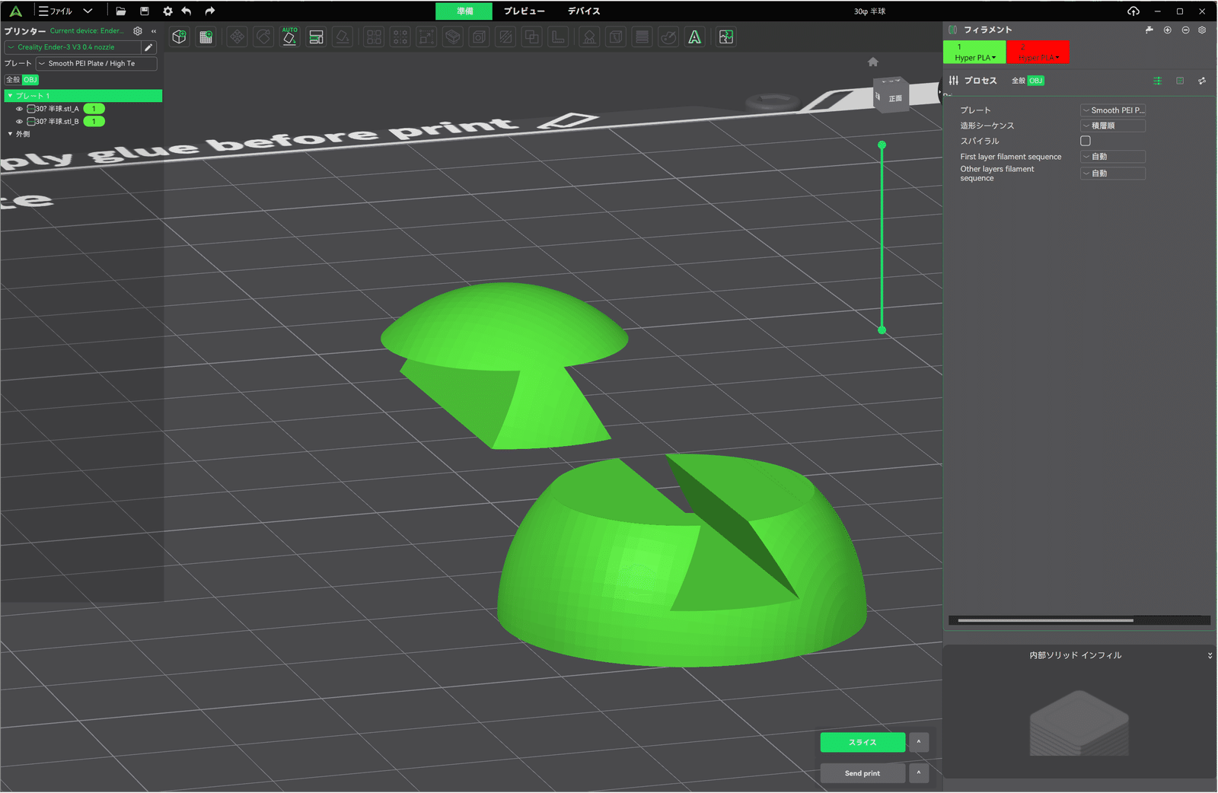Click the overlapping squares boolean icon
This screenshot has width=1218, height=793.
[x=532, y=37]
